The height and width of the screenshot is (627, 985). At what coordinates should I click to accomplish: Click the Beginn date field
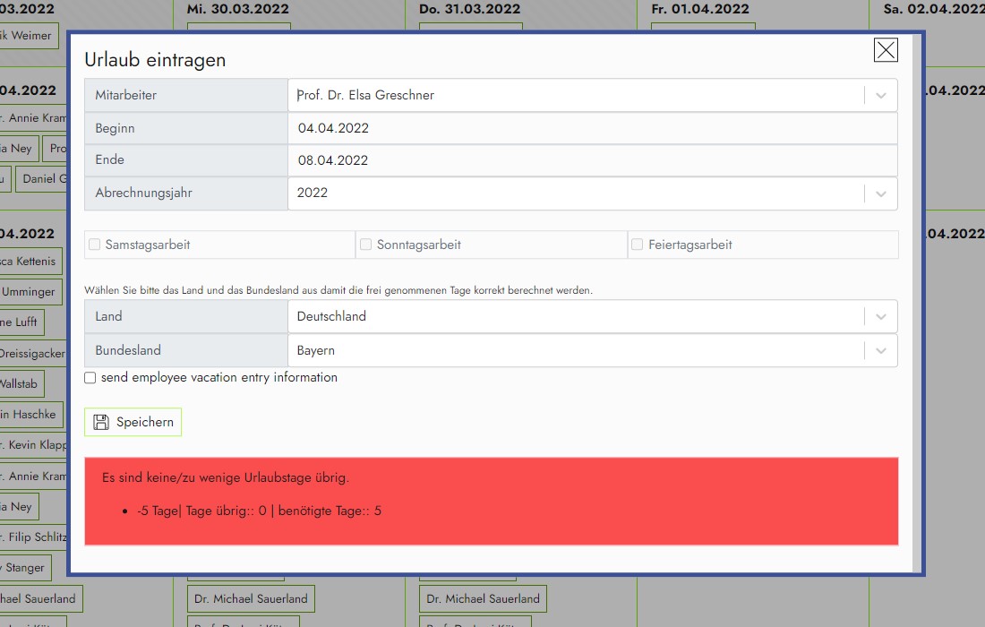click(591, 128)
